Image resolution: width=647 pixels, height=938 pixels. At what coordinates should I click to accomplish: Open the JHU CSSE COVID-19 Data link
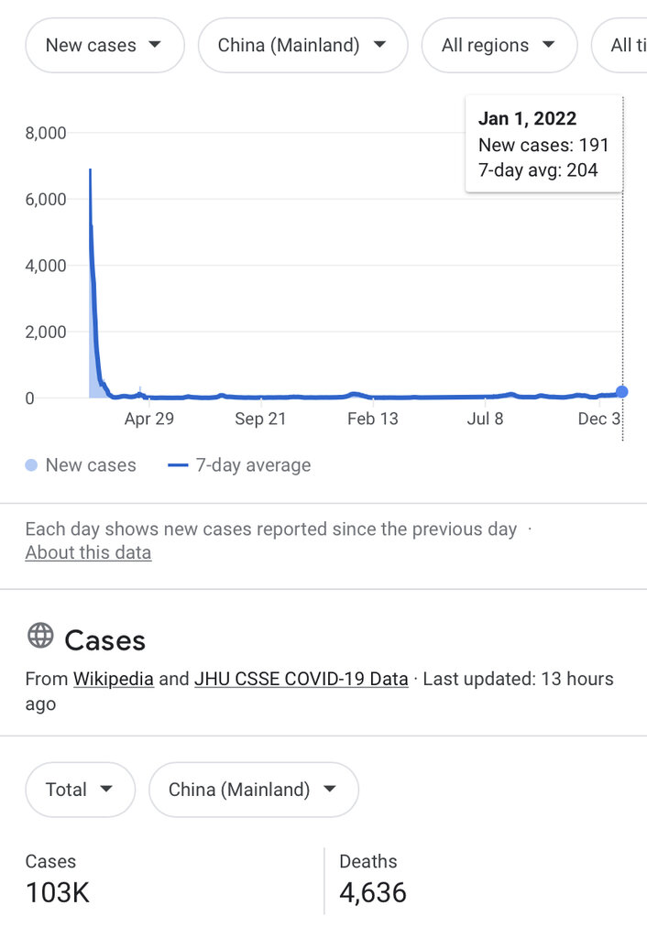coord(301,679)
